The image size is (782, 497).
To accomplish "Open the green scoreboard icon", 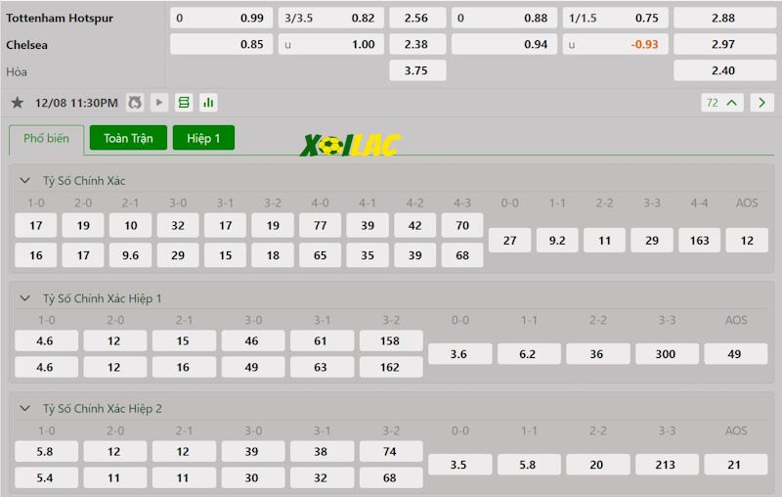I will tap(184, 103).
